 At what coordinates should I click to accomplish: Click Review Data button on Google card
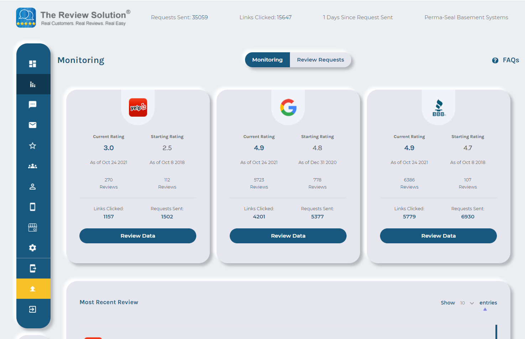click(288, 236)
